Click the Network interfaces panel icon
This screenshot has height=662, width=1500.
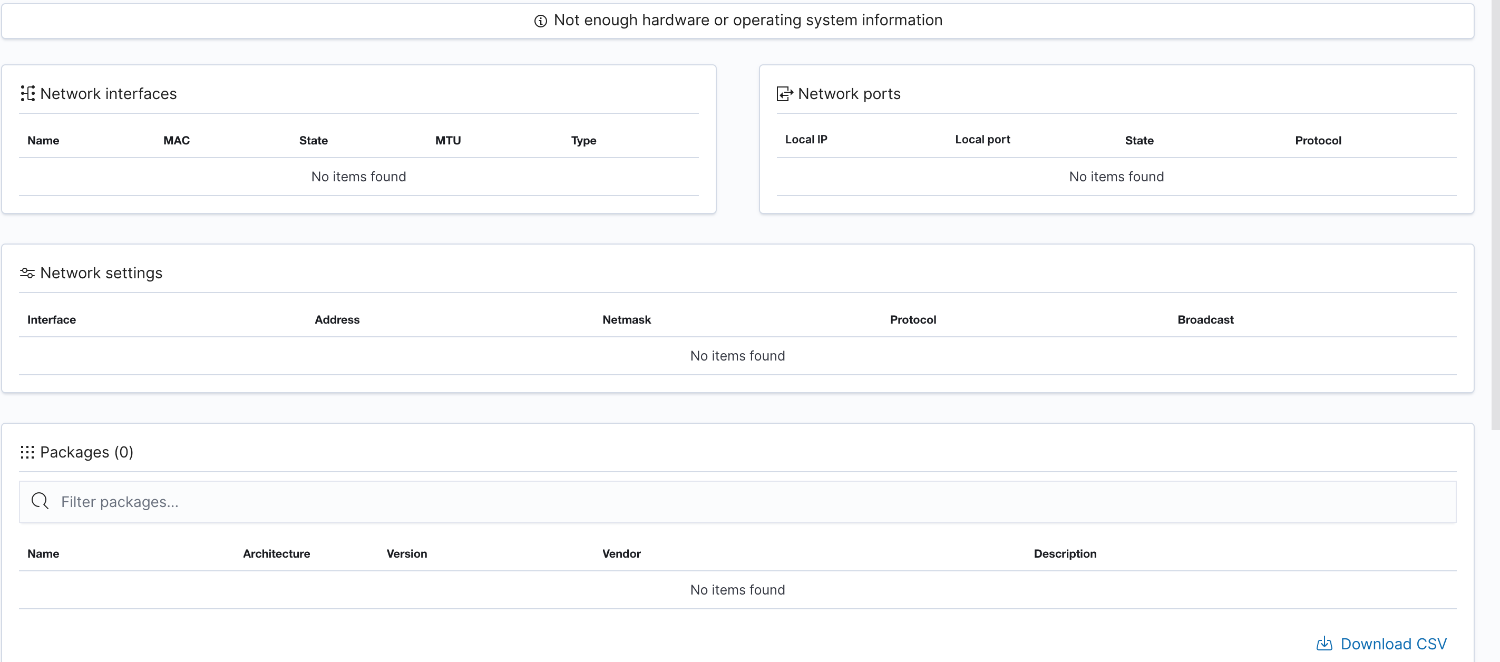27,93
